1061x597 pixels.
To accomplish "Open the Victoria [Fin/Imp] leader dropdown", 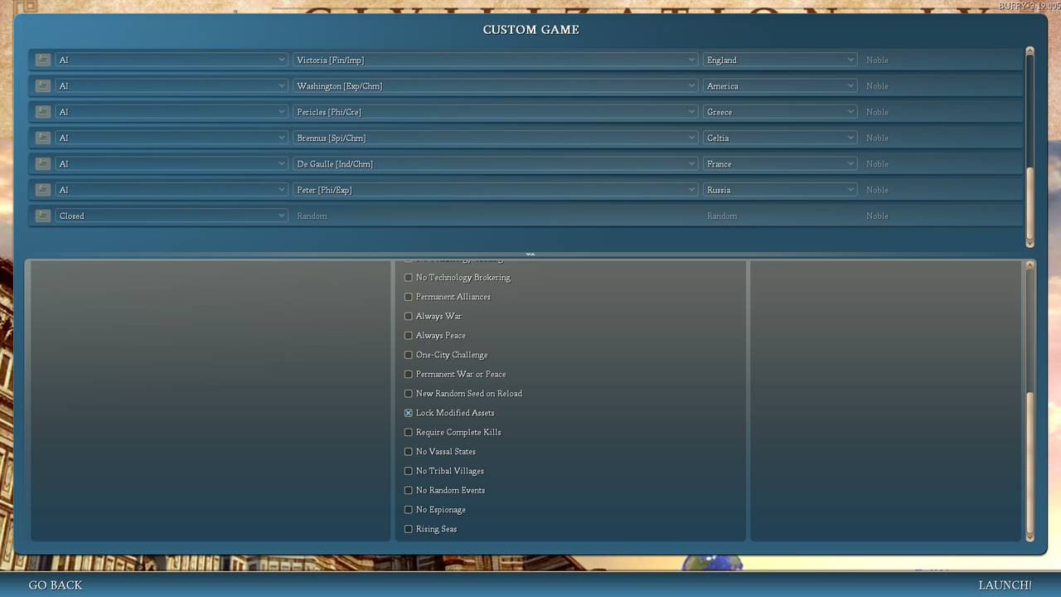I will click(495, 60).
